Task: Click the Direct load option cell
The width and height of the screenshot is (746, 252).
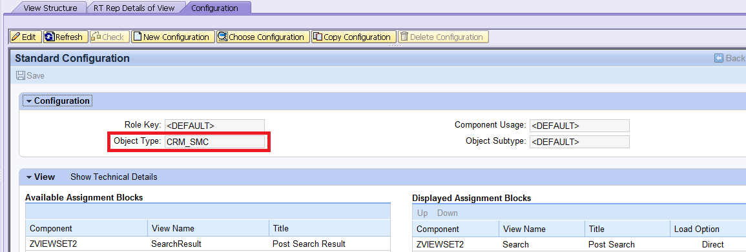Action: (708, 244)
